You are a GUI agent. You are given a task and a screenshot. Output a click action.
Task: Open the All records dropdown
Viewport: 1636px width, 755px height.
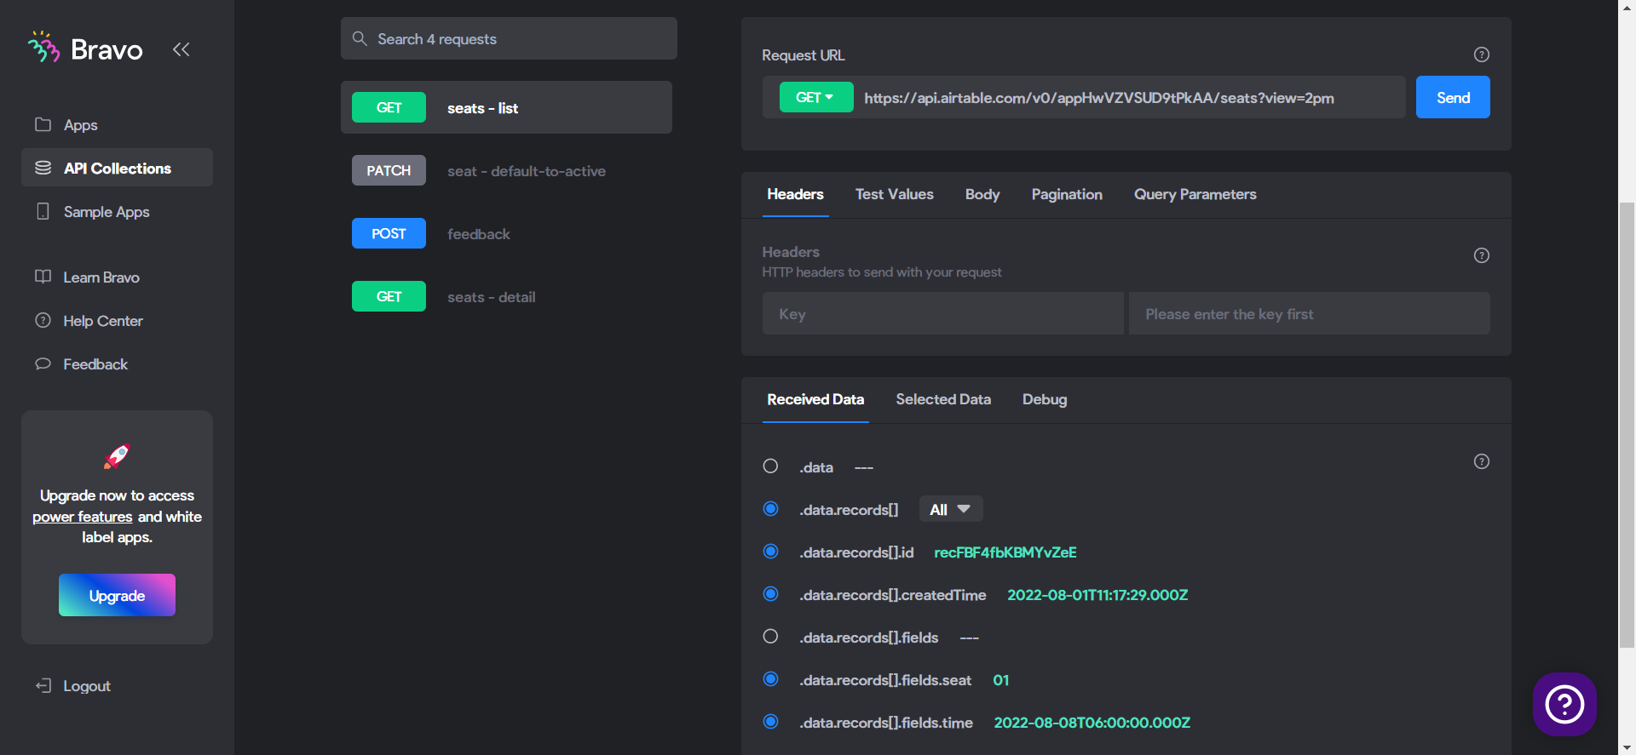click(950, 509)
